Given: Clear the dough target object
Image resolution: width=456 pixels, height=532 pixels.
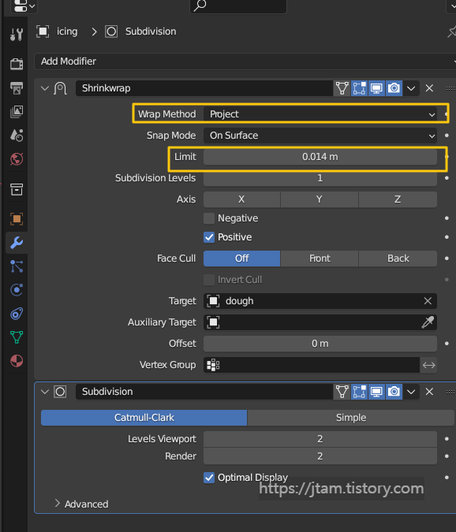Looking at the screenshot, I should (428, 301).
